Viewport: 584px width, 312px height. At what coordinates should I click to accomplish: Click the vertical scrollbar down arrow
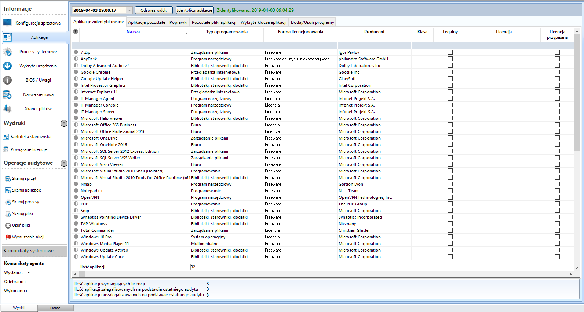(x=577, y=268)
